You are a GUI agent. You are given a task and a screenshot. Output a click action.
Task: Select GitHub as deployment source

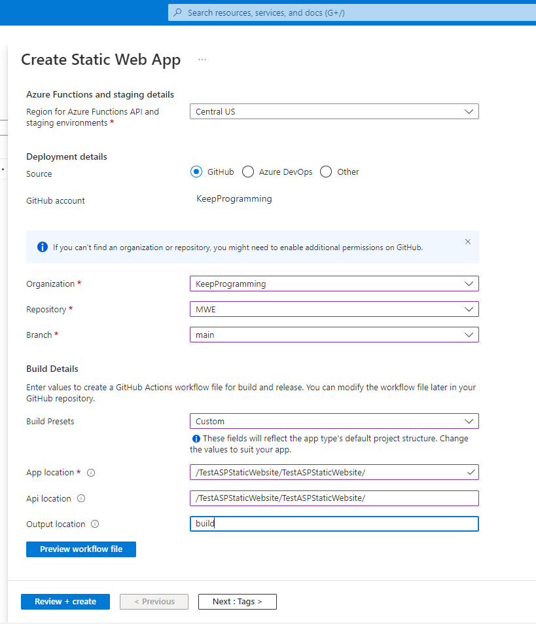pyautogui.click(x=196, y=172)
